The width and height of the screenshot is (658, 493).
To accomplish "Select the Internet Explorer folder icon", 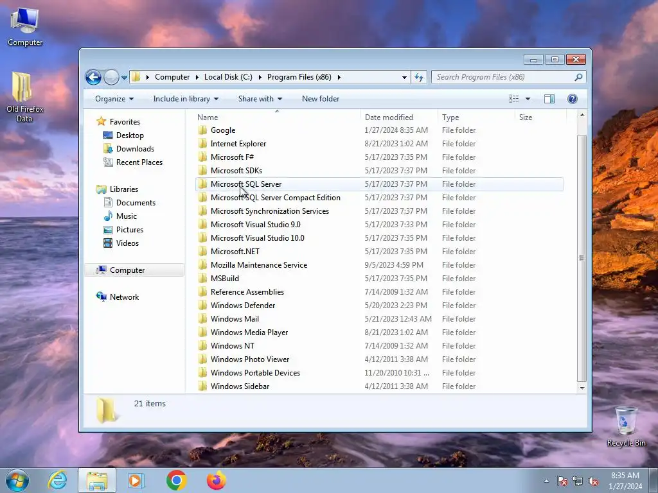I will click(202, 144).
